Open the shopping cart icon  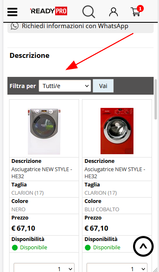pyautogui.click(x=136, y=12)
